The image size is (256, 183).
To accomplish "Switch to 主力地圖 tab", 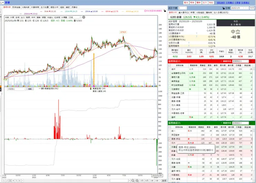I will (x=45, y=7).
